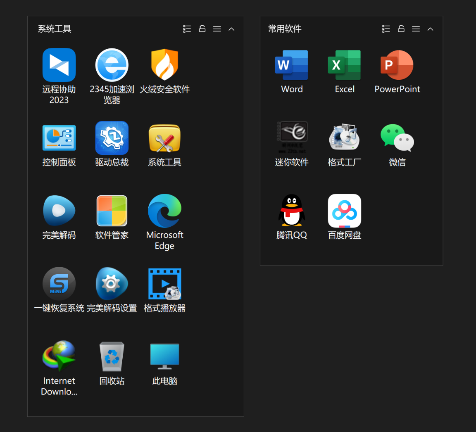Launch 驱动总裁 icon

(112, 138)
